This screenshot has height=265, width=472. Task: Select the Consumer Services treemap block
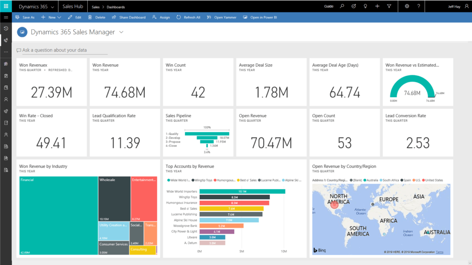(x=114, y=248)
